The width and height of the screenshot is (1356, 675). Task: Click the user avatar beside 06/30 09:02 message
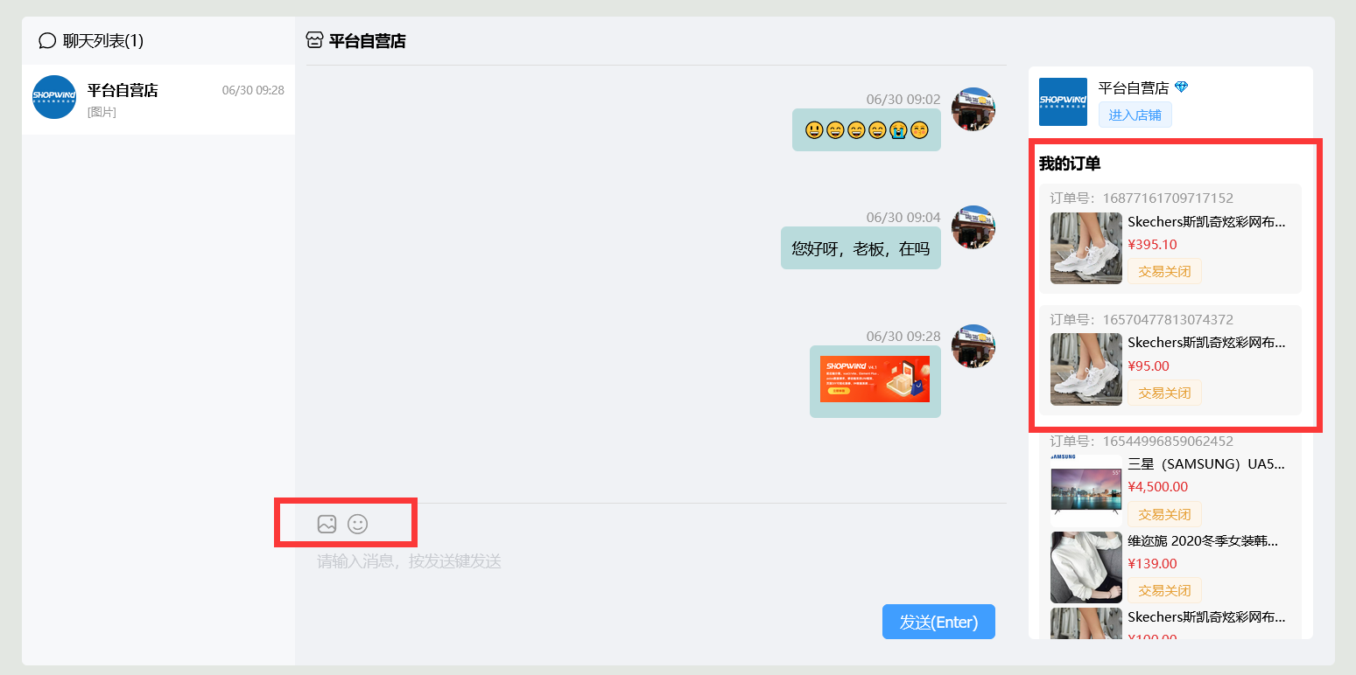973,109
